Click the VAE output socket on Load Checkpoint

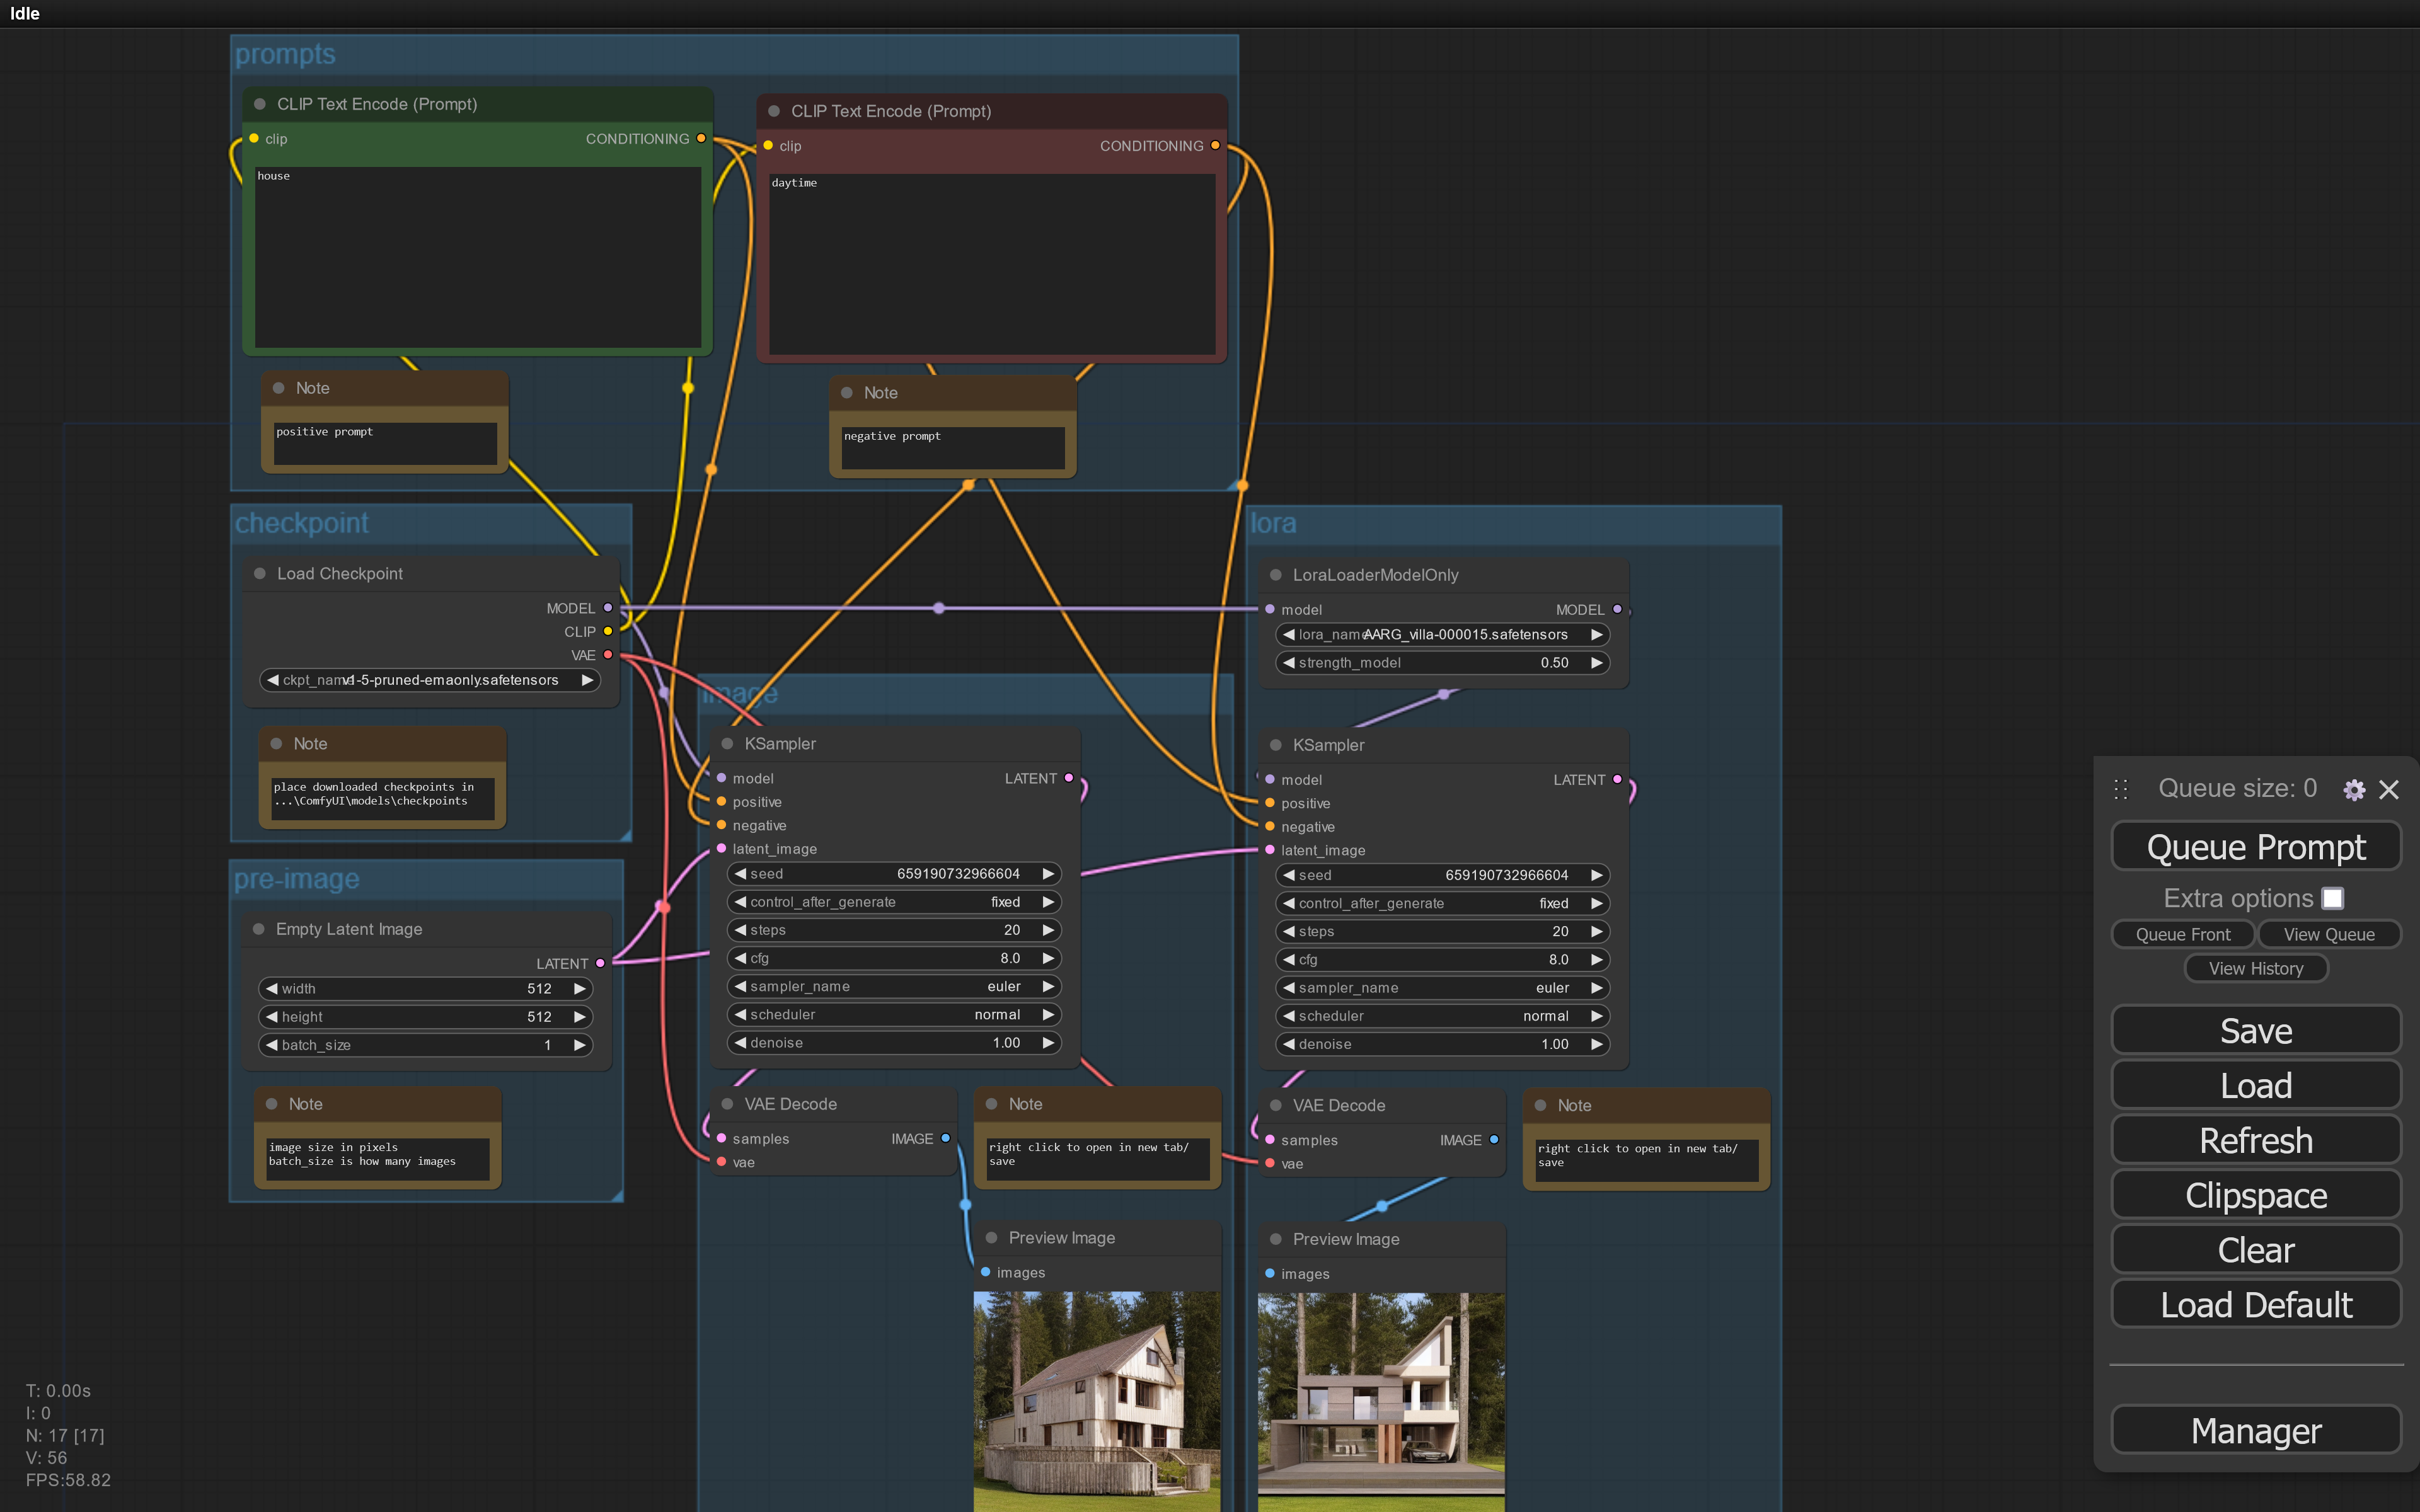[608, 655]
